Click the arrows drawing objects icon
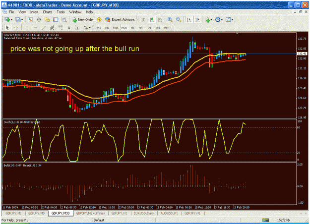Viewport: 310px width, 224px height. pos(86,28)
